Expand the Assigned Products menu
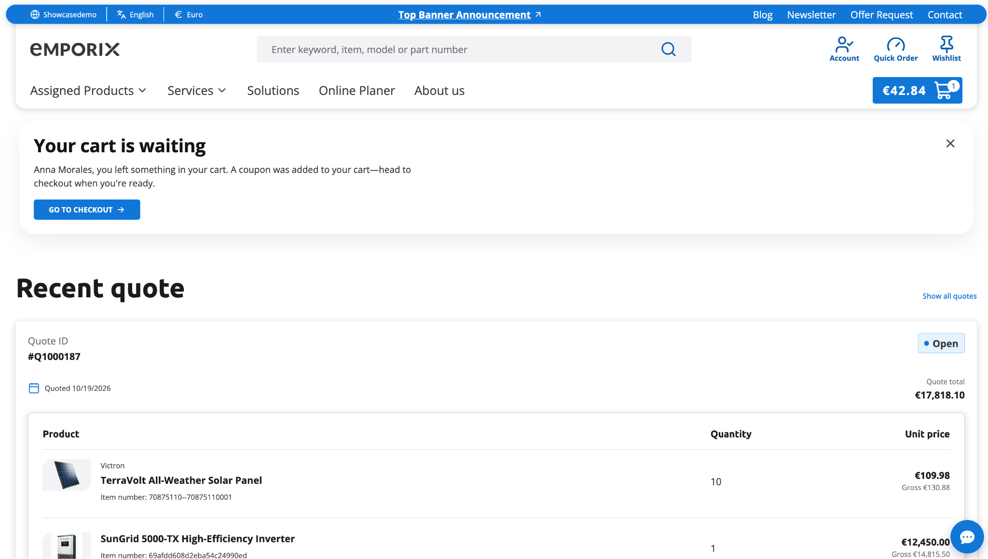The height and width of the screenshot is (559, 988). point(88,91)
